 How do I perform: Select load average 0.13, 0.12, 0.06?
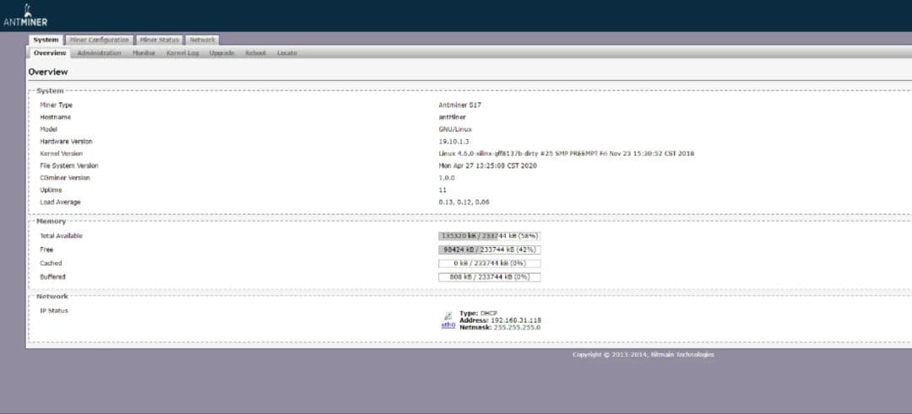464,202
